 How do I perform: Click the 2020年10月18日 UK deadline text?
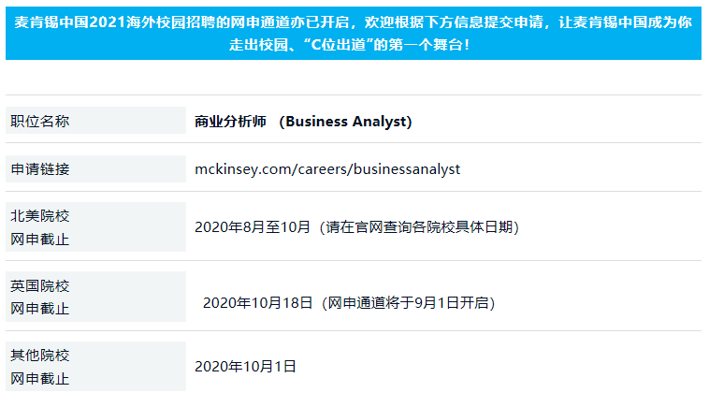click(258, 302)
